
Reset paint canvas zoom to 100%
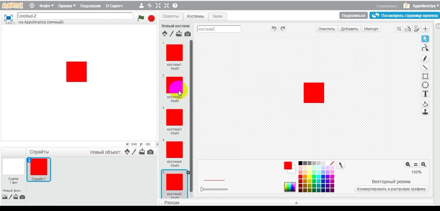pos(415,165)
